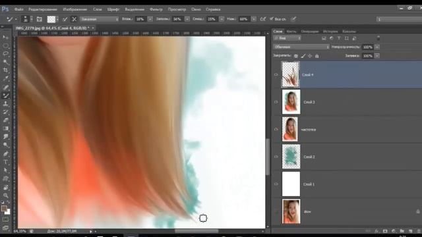Image resolution: width=422 pixels, height=237 pixels.
Task: Select the Healing Brush tool
Action: coord(5,87)
